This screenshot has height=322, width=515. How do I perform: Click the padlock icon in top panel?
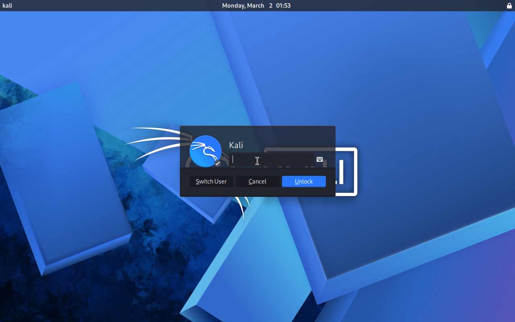click(509, 6)
